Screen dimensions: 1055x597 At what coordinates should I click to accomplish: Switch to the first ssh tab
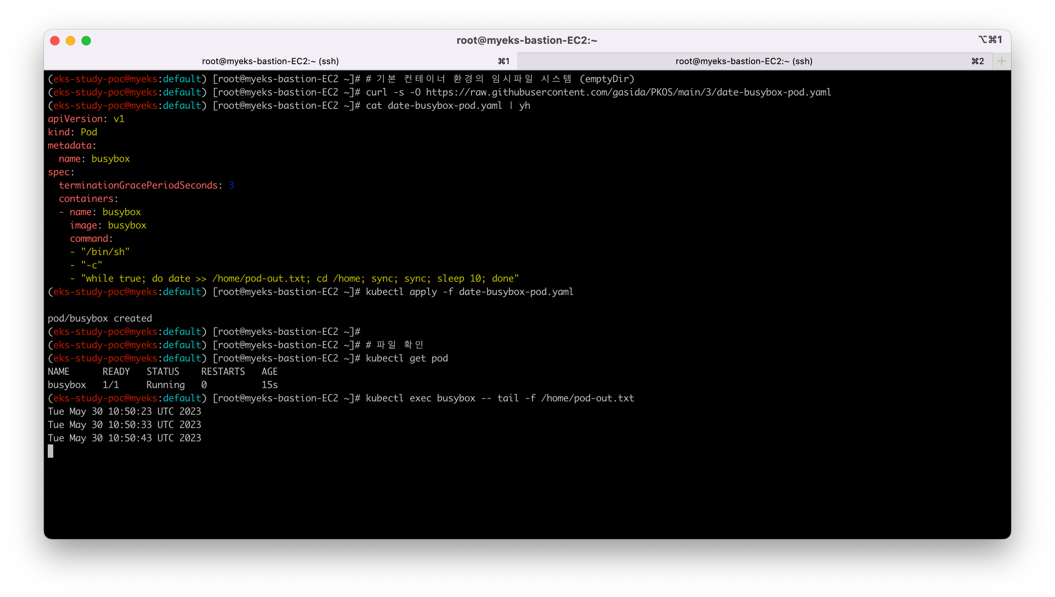(x=271, y=61)
